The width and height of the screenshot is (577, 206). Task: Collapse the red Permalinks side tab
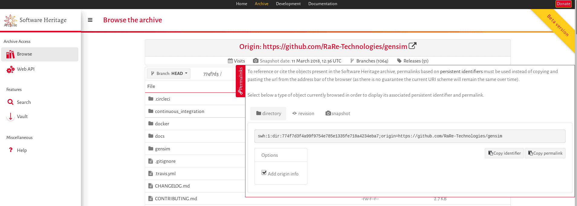(240, 81)
